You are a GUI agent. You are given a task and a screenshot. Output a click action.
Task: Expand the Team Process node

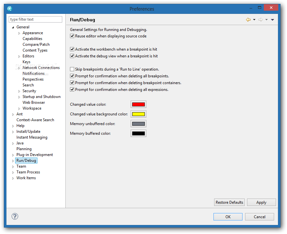13,172
